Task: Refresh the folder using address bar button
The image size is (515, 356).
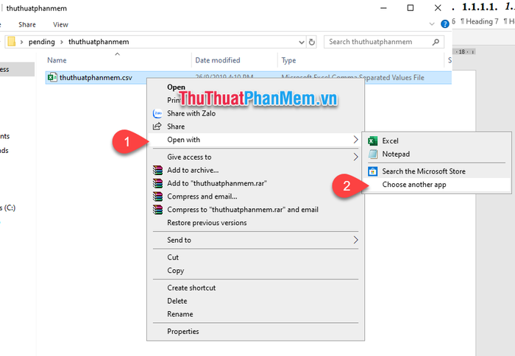Action: click(x=312, y=42)
